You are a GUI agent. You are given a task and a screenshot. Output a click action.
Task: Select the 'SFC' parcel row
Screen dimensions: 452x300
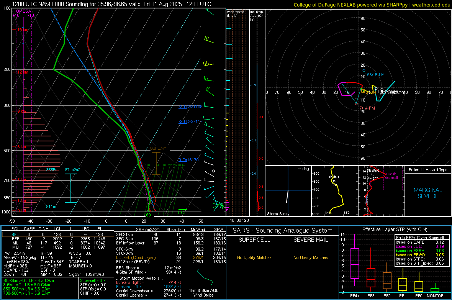[58, 234]
